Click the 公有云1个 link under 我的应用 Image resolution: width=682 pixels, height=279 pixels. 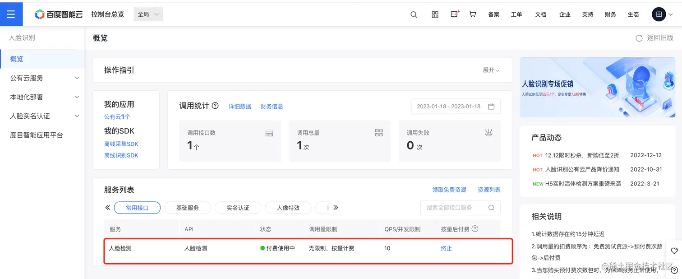(117, 116)
